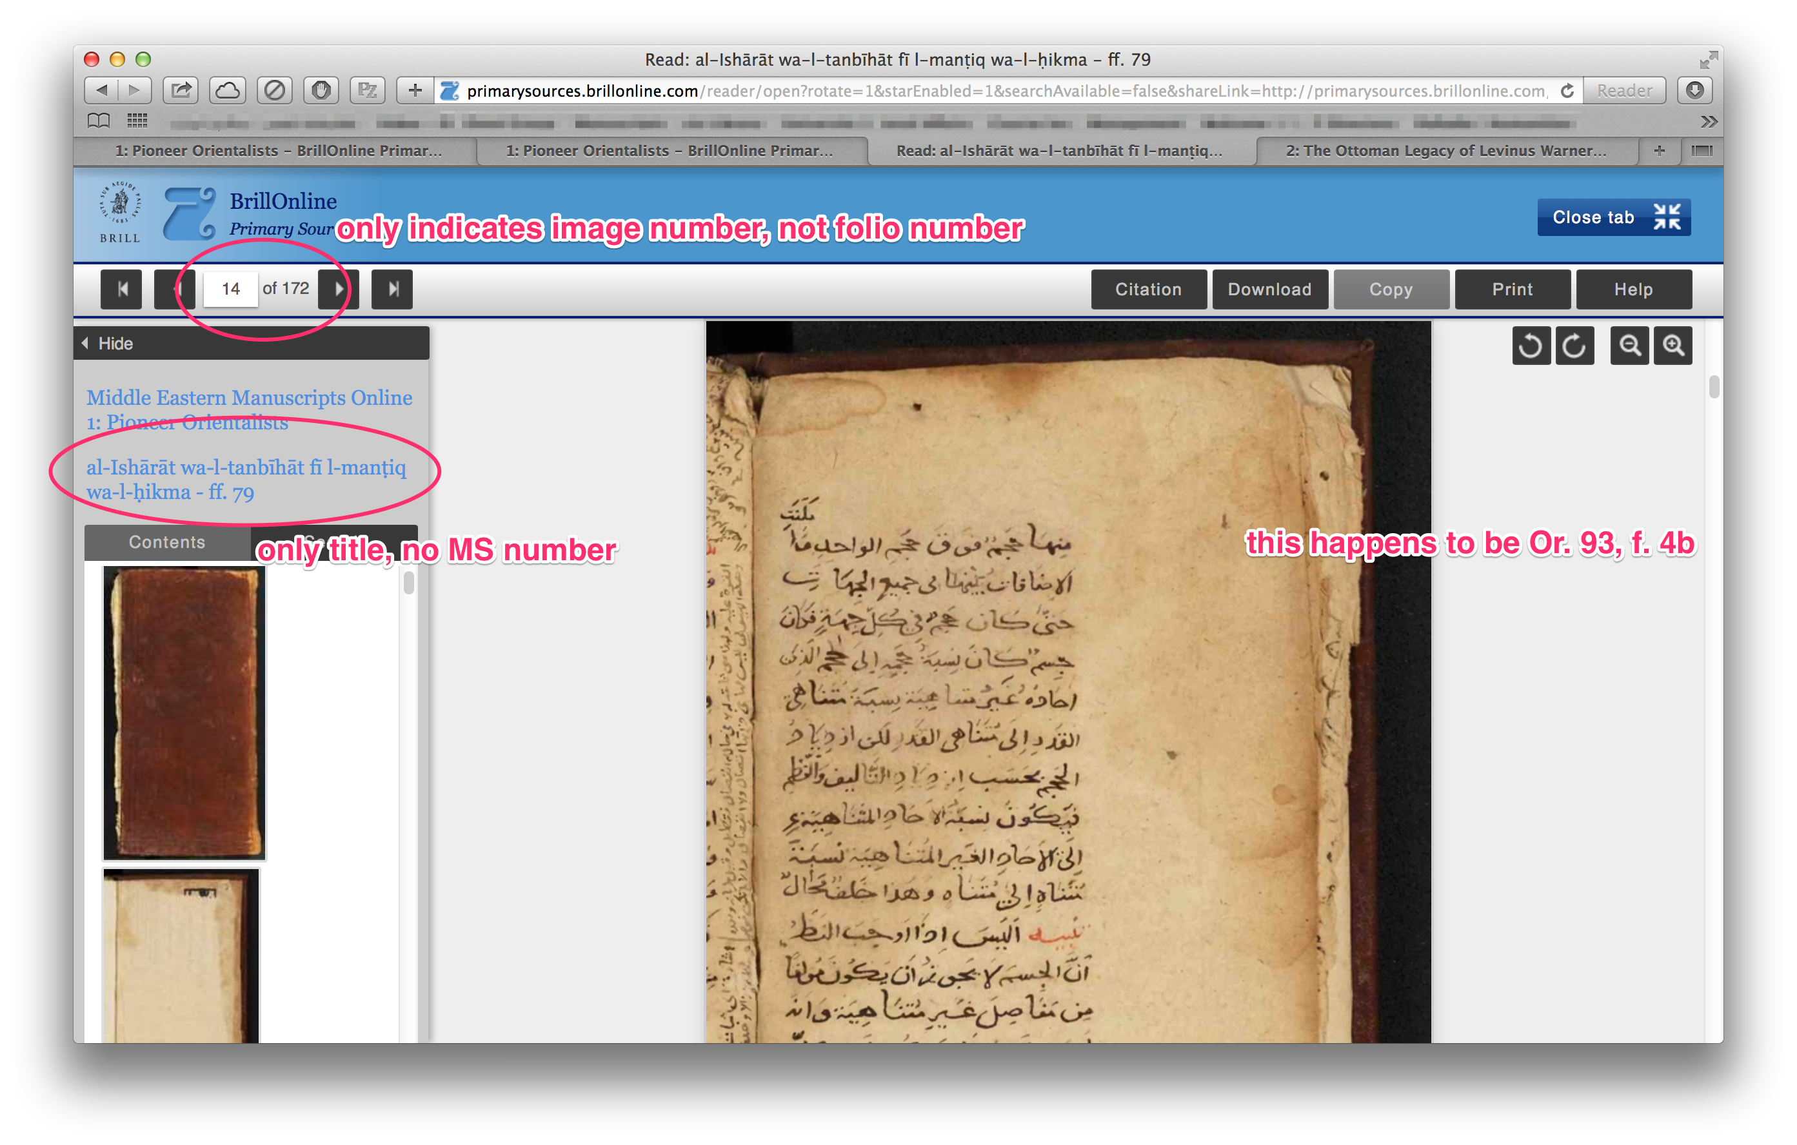1797x1145 pixels.
Task: Click the Download button
Action: [x=1269, y=289]
